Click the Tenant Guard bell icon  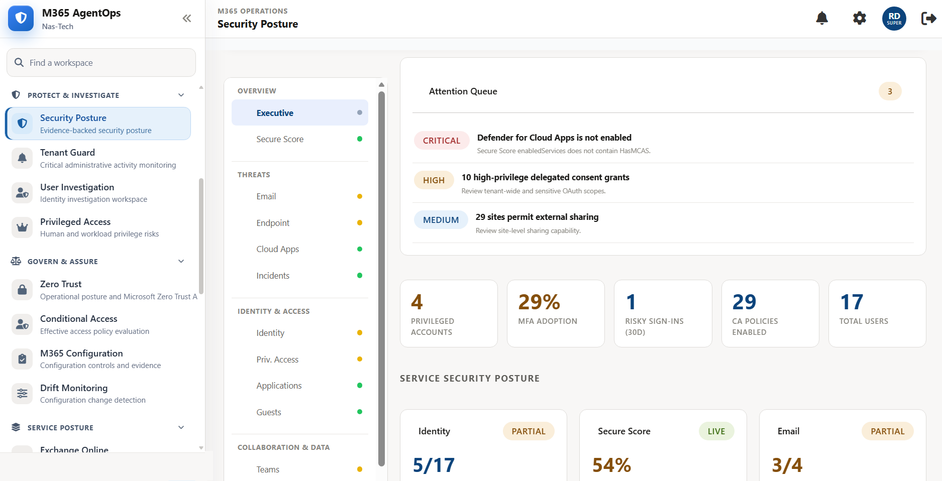pyautogui.click(x=22, y=158)
